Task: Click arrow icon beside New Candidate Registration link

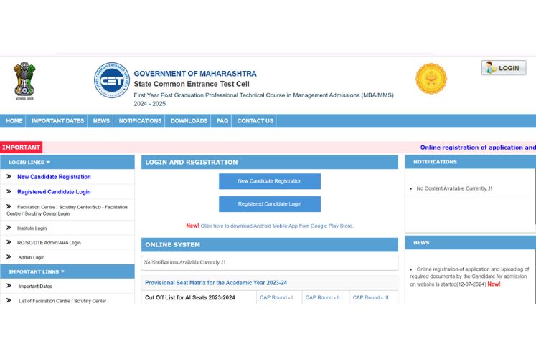Action: 9,177
